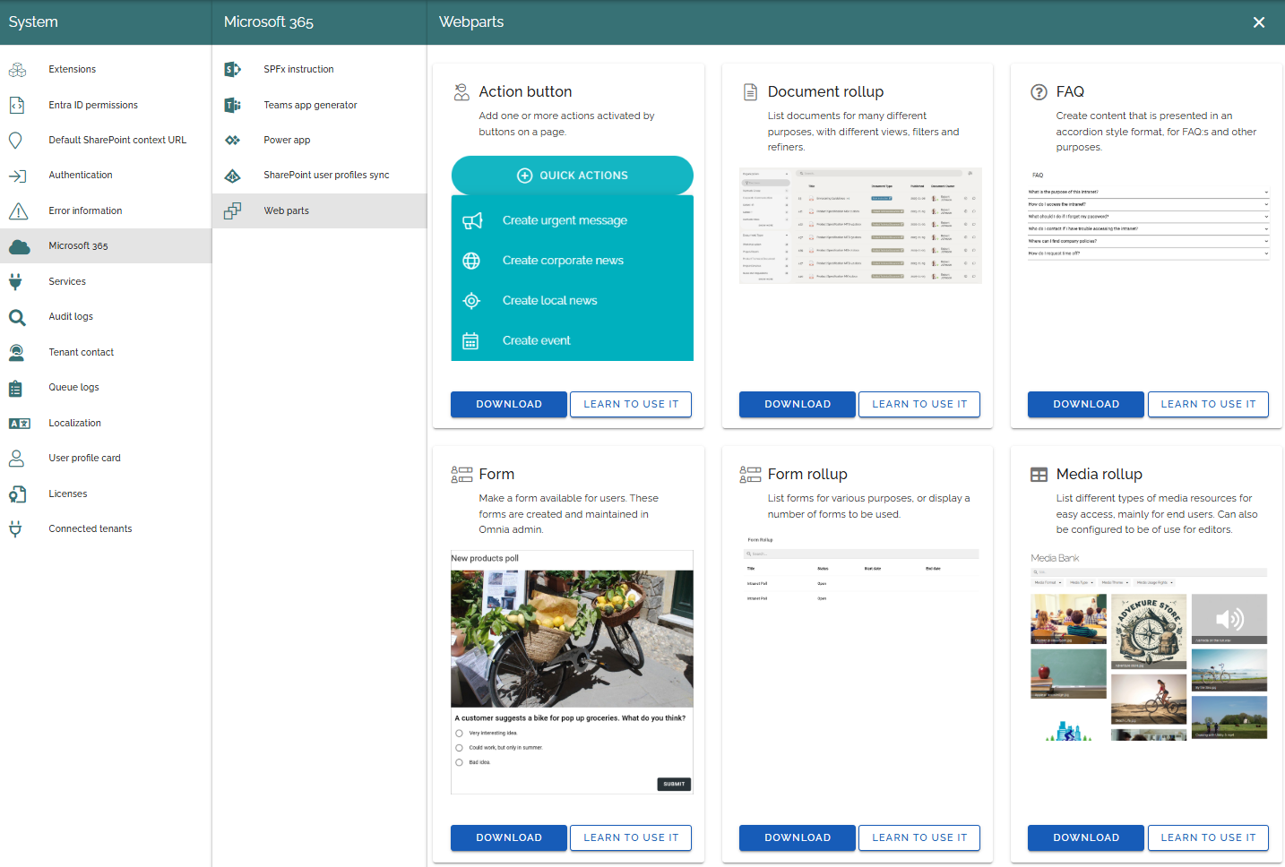Open the Localization icon
The width and height of the screenshot is (1285, 867).
(19, 424)
